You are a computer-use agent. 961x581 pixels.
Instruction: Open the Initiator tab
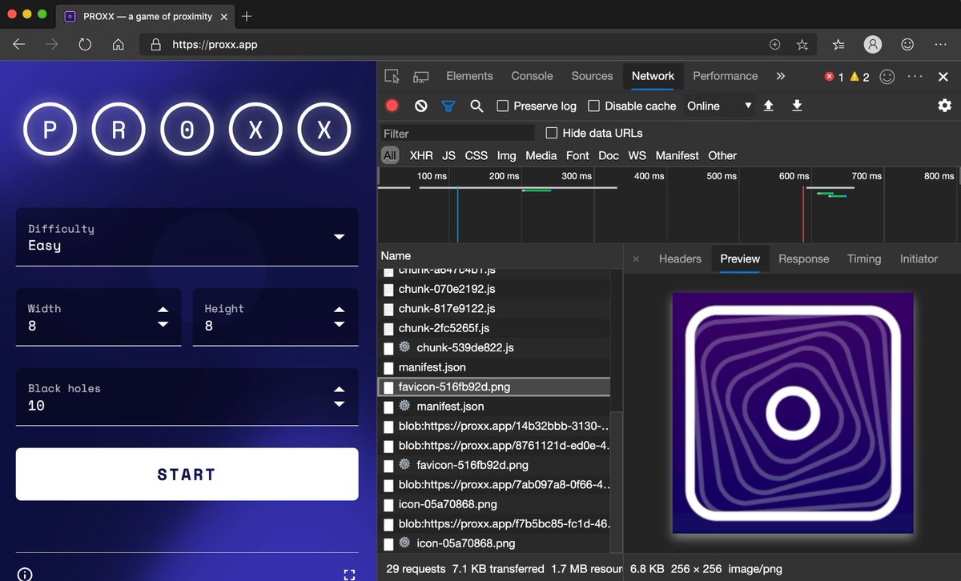point(919,259)
